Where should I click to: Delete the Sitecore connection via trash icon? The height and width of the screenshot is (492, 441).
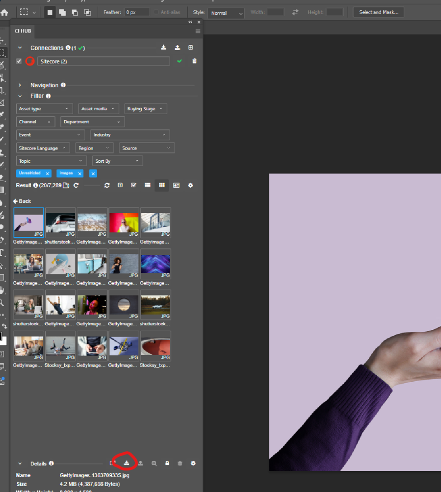click(194, 61)
